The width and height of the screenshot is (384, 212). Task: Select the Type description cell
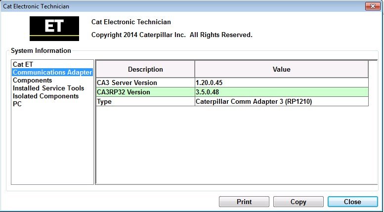(145, 101)
